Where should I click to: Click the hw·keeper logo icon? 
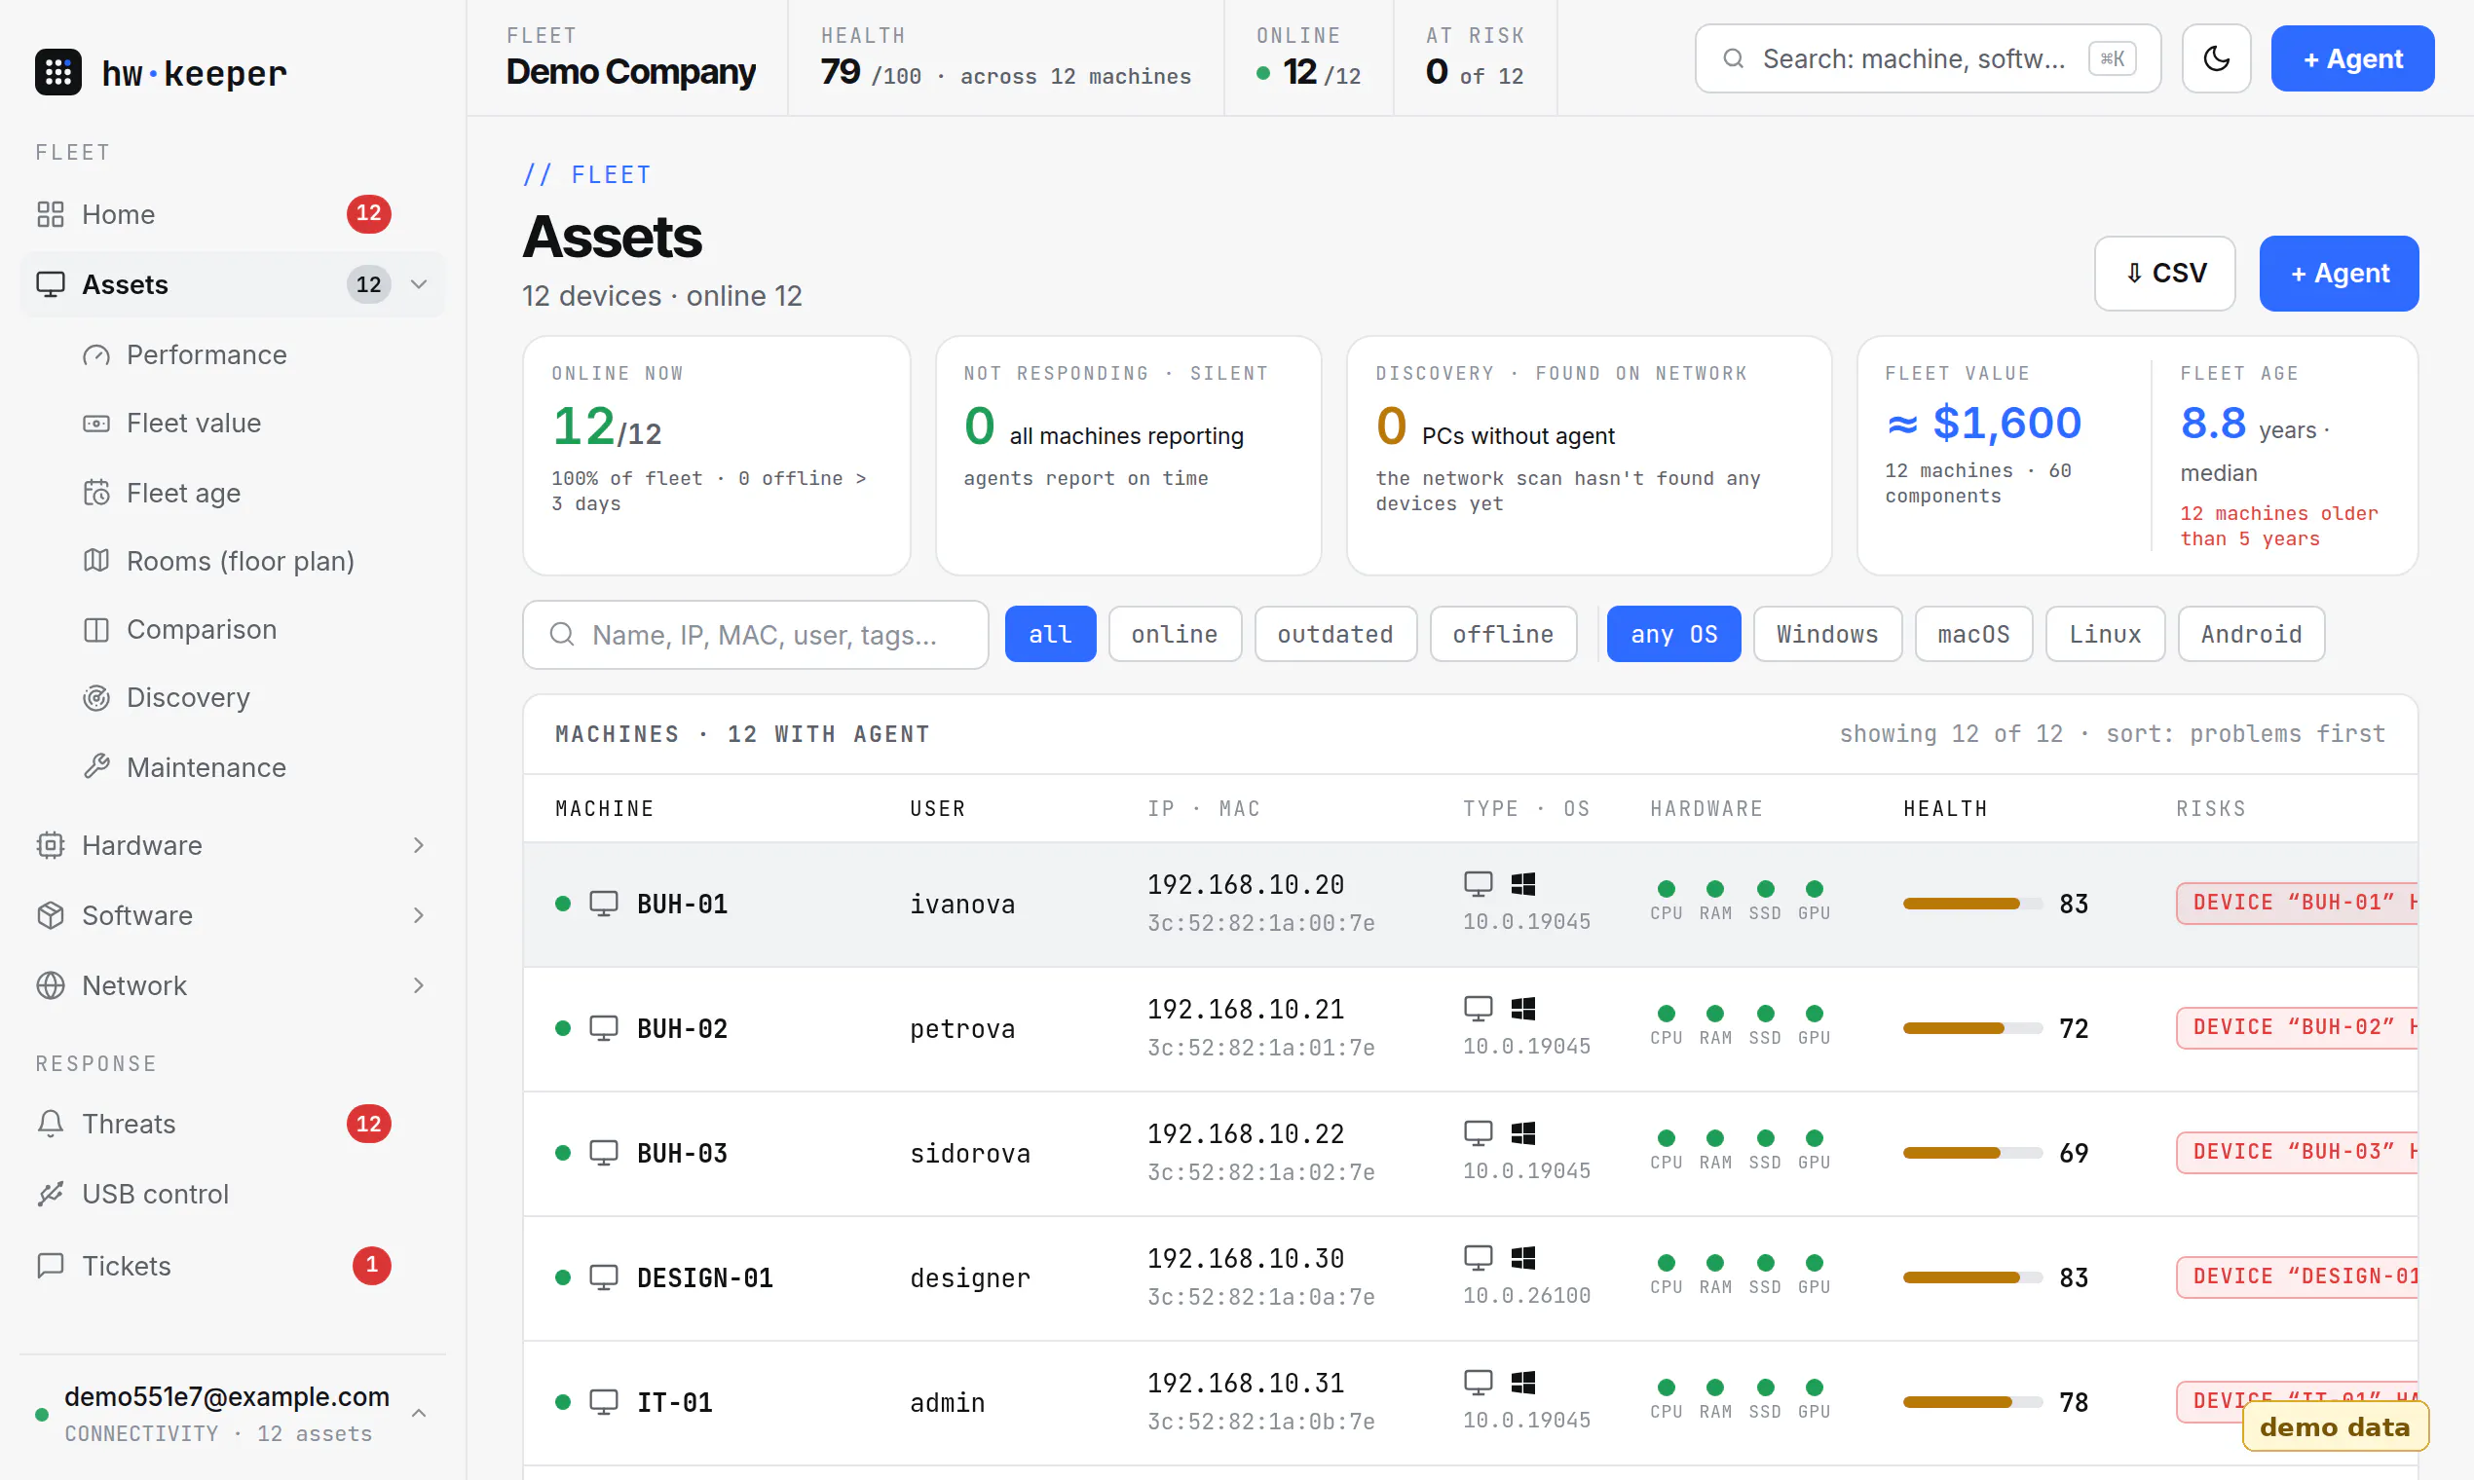(57, 72)
